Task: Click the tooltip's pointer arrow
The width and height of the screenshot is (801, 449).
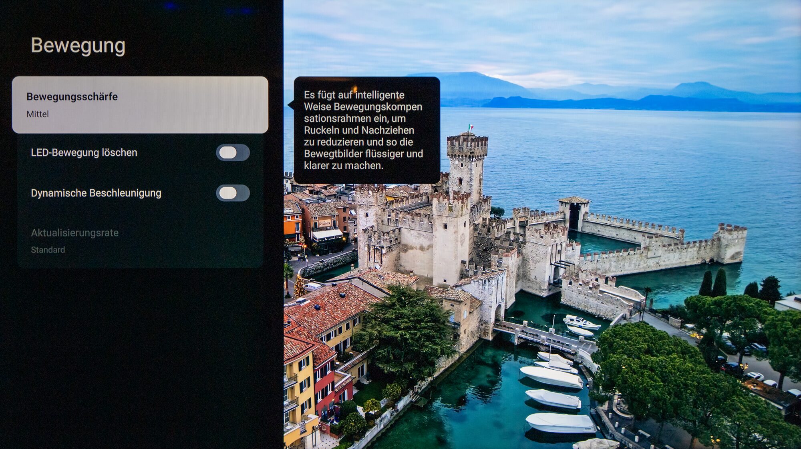Action: (x=290, y=105)
